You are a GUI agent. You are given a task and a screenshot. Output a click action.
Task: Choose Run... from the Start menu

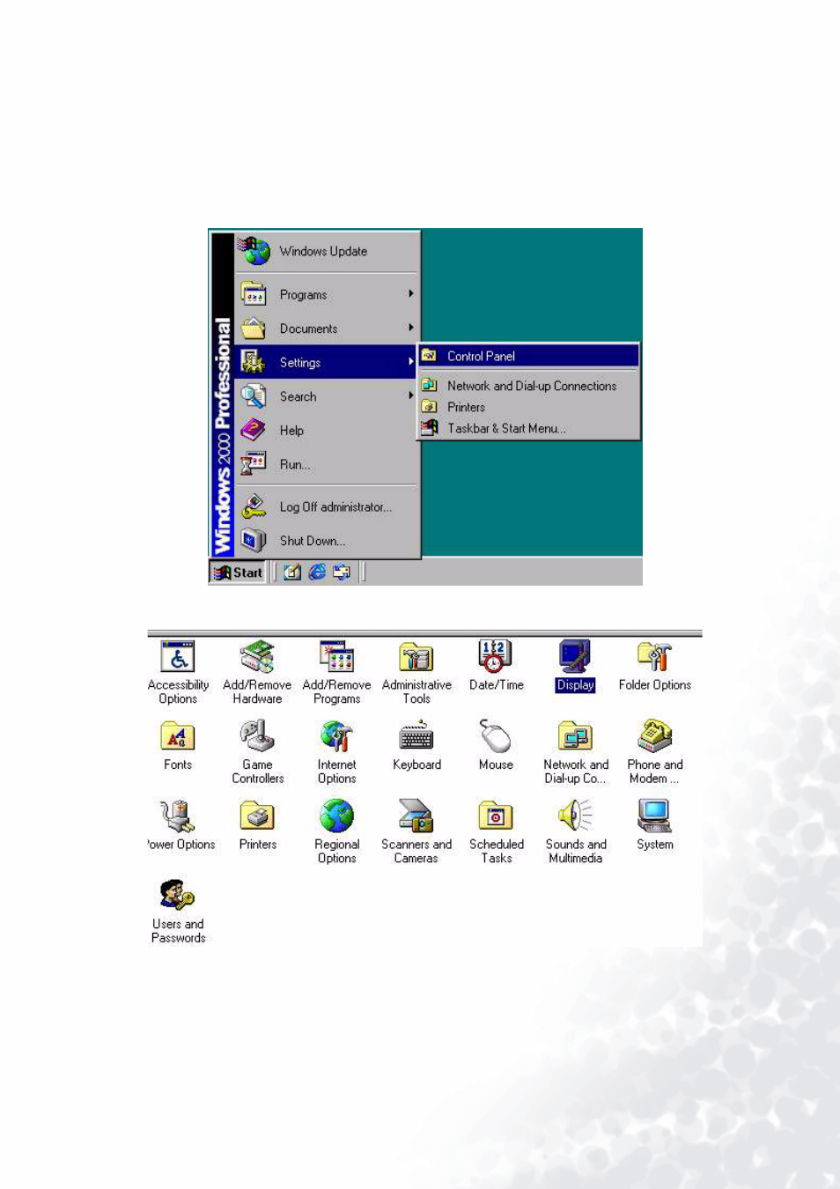[328, 464]
